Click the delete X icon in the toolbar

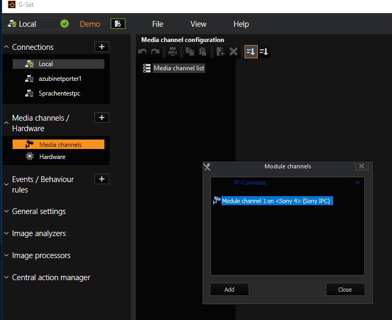234,51
